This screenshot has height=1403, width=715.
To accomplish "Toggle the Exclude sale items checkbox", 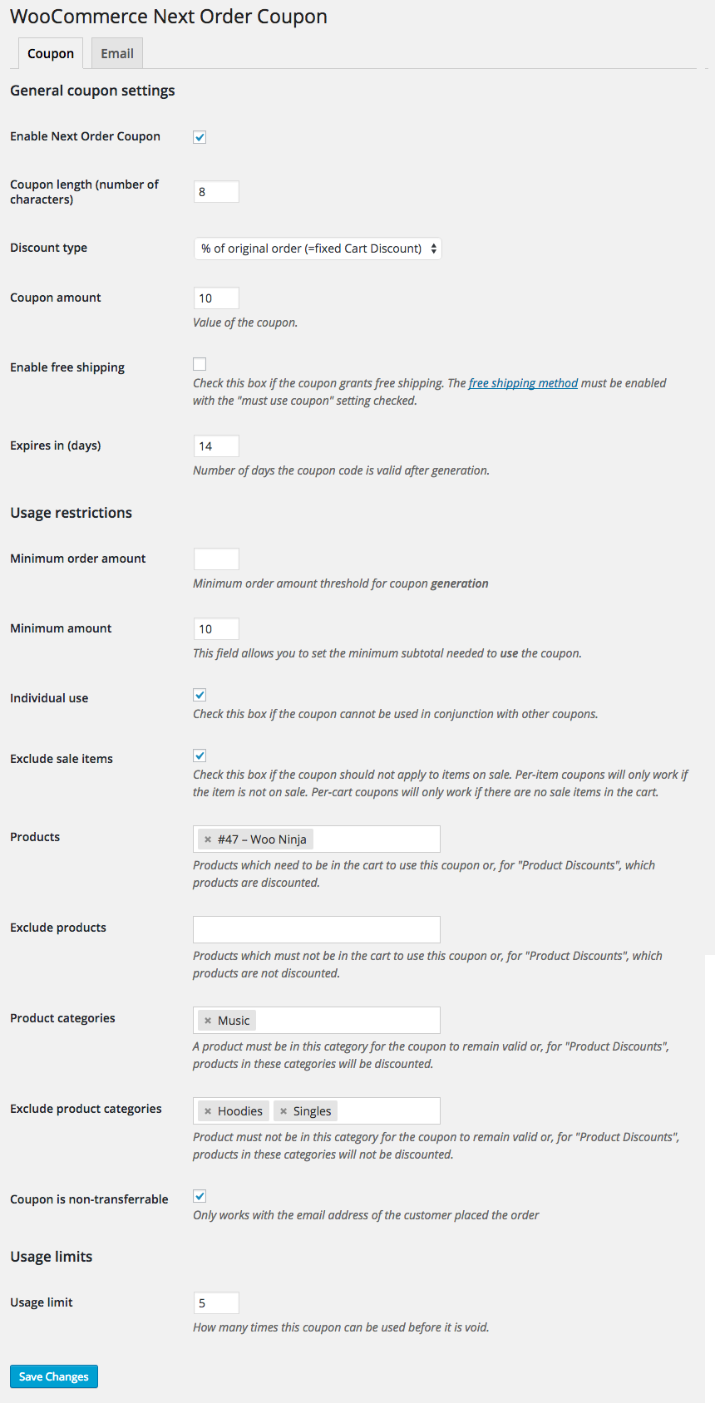I will point(200,756).
